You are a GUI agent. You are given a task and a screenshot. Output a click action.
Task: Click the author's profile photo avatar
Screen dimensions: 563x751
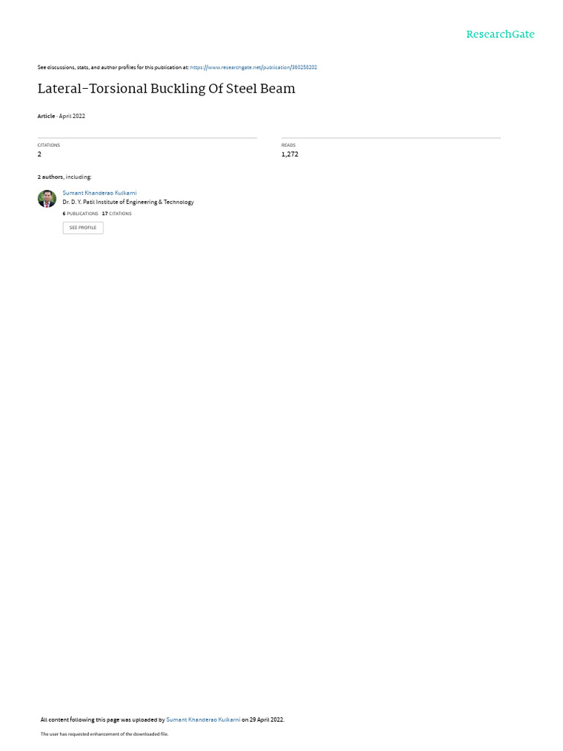[x=47, y=198]
